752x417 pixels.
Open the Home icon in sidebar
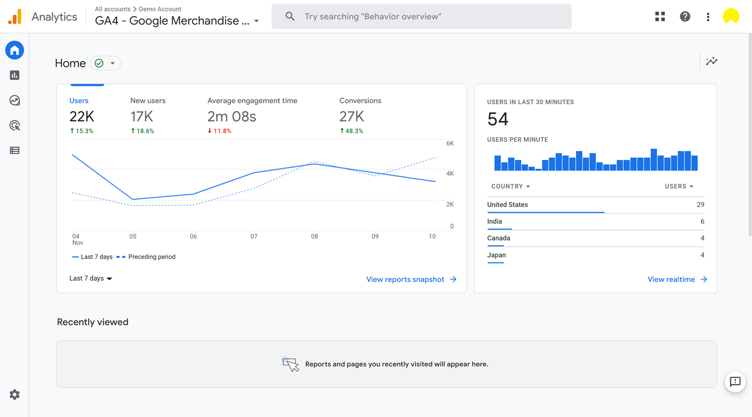(x=15, y=50)
